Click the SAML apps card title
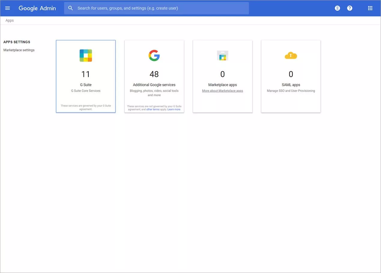Viewport: 381px width, 273px height. click(x=291, y=85)
